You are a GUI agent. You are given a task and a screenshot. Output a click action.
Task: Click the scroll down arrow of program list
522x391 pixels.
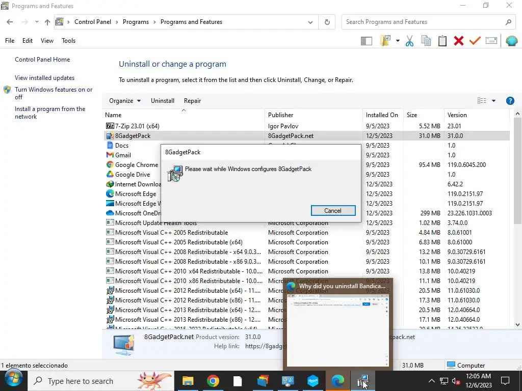[x=517, y=325]
